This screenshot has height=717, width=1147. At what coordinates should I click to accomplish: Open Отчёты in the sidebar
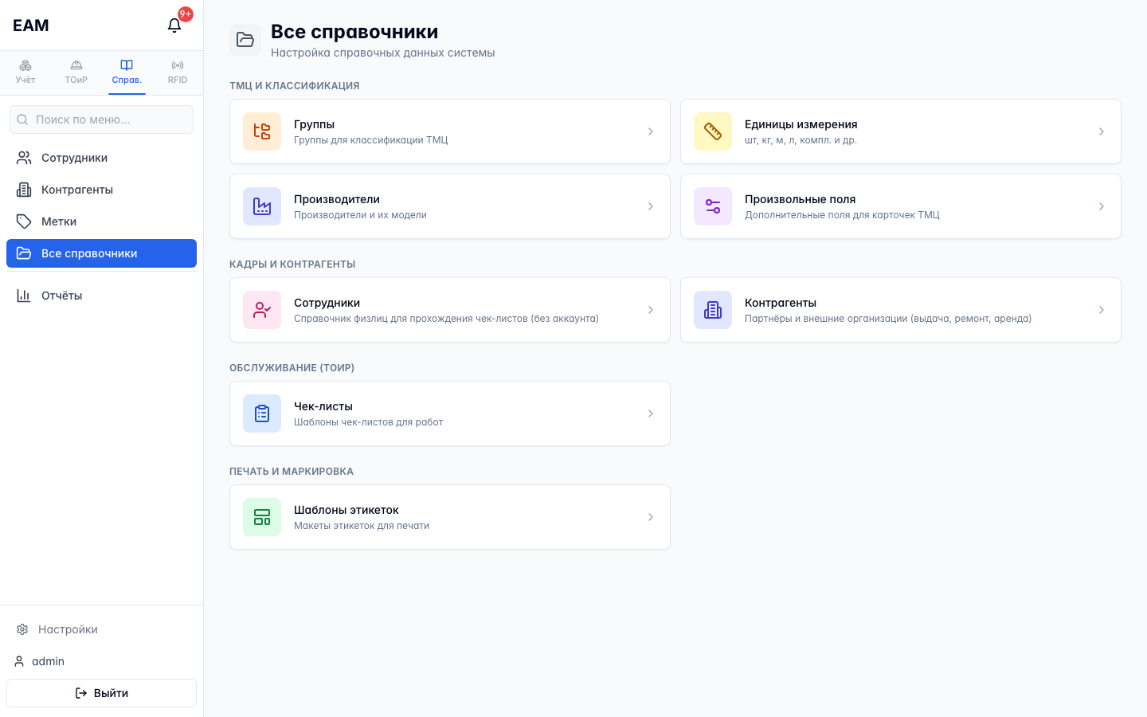tap(101, 296)
